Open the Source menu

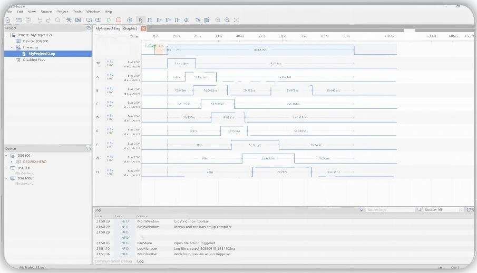point(46,12)
